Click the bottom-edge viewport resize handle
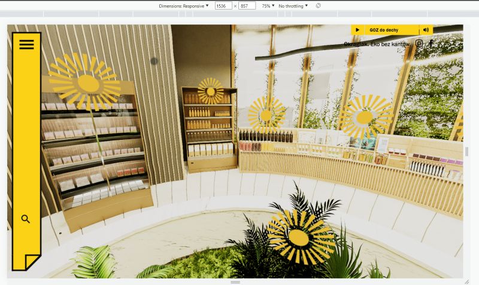Screen dimensions: 479x285 point(235,282)
